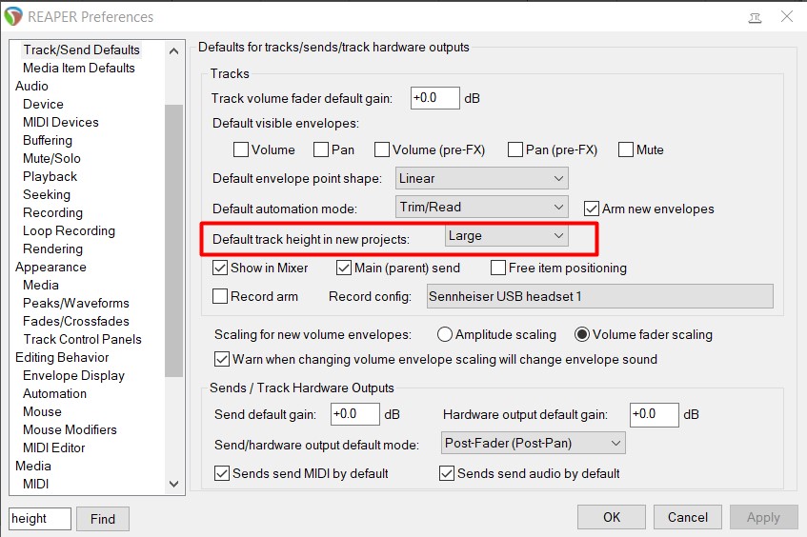Toggle Arm new envelopes checkbox
Image resolution: width=807 pixels, height=537 pixels.
tap(592, 209)
